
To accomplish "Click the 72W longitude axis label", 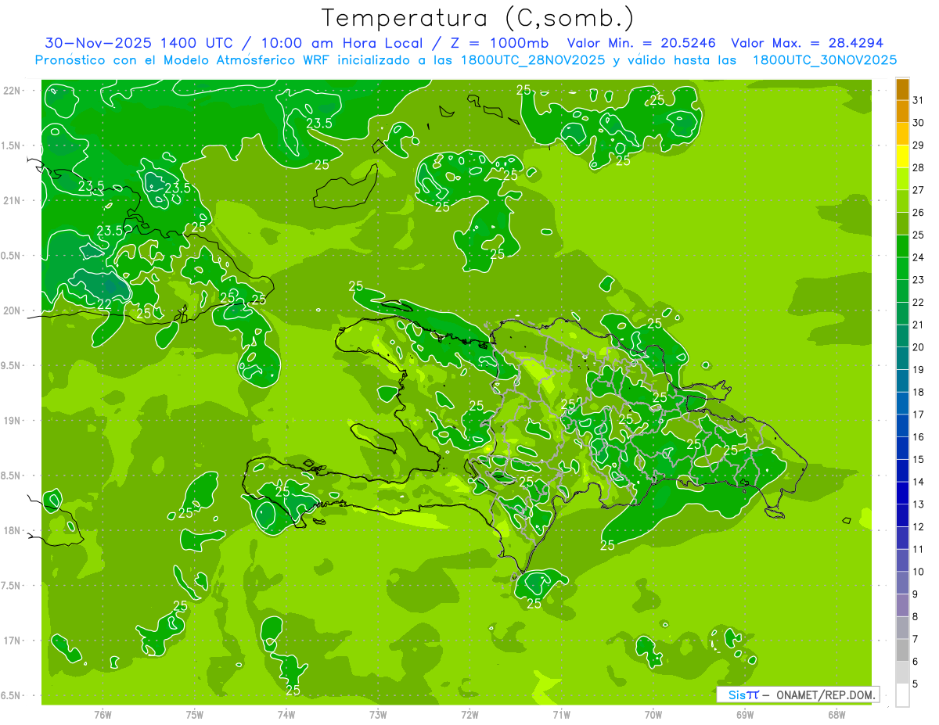I will pos(469,714).
